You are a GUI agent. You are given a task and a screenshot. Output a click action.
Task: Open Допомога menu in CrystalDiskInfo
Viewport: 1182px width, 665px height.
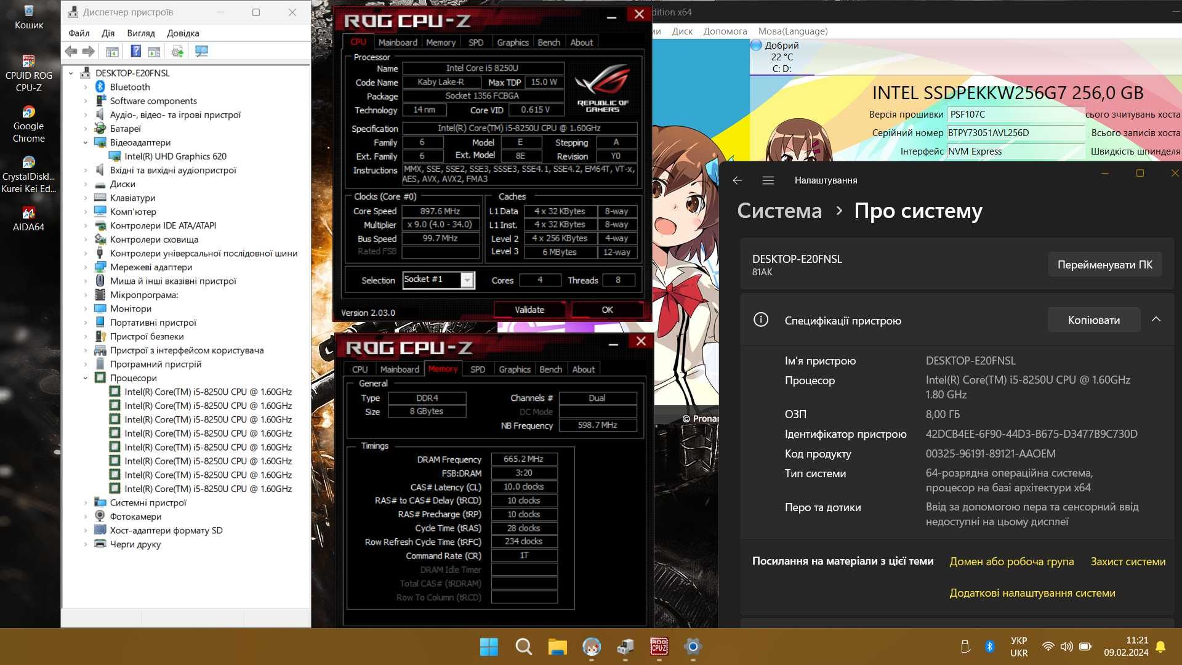click(x=725, y=31)
